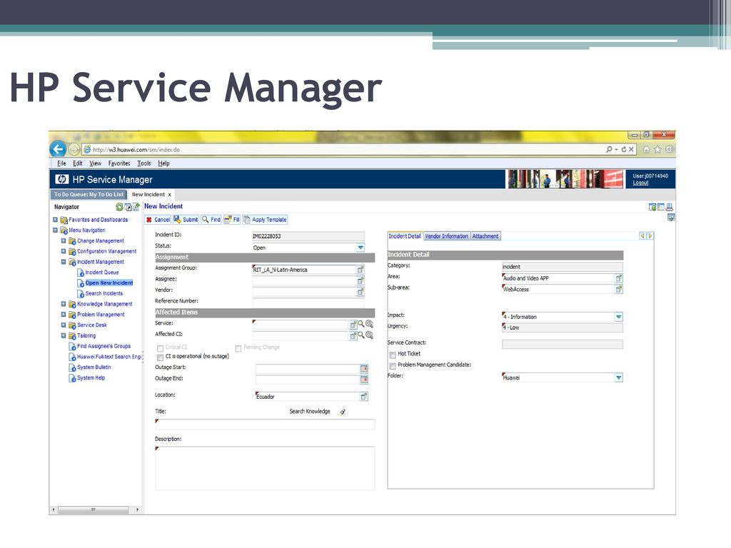Open the Tools menu
This screenshot has width=731, height=548.
[144, 163]
